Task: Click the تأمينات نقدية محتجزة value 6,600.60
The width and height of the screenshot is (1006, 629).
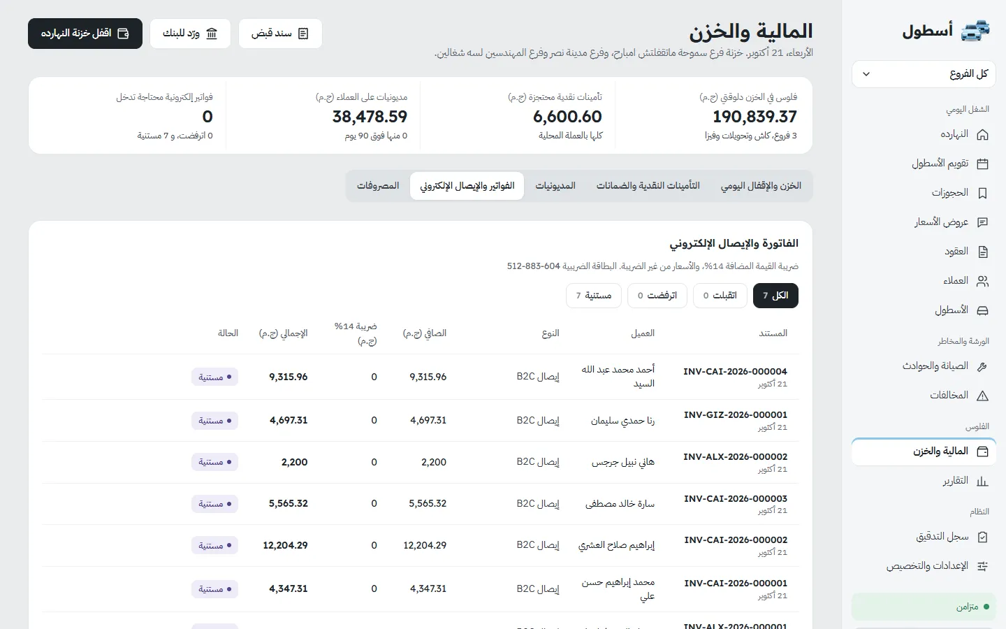Action: pos(567,117)
